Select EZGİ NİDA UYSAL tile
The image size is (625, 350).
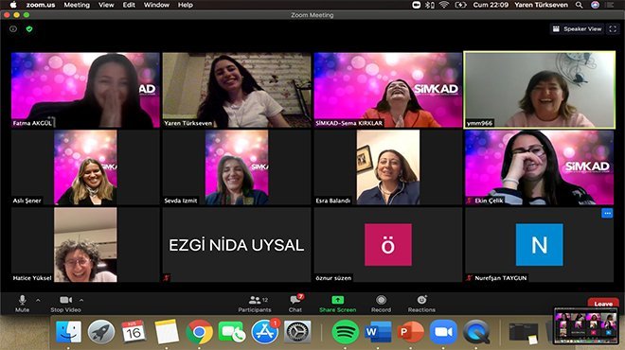pyautogui.click(x=237, y=244)
